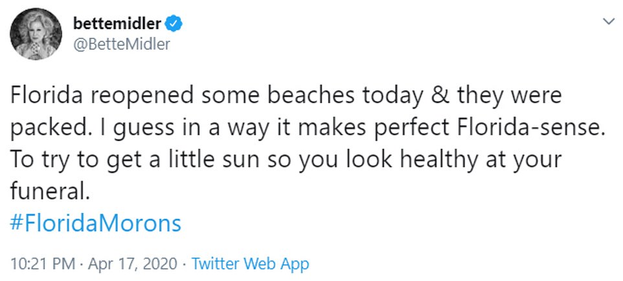Screen dimensions: 623x281
Task: Open the @BetteMidler handle link
Action: (118, 44)
